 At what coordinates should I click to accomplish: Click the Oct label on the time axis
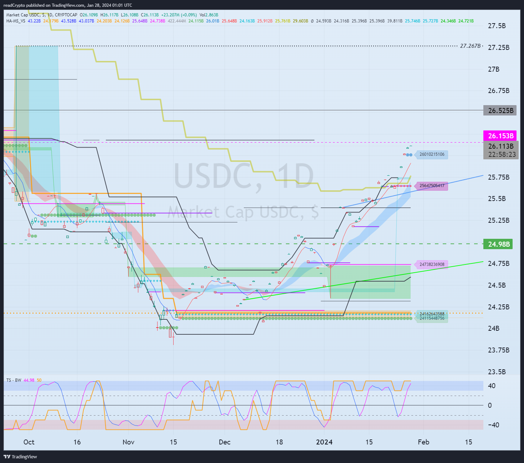[x=29, y=442]
